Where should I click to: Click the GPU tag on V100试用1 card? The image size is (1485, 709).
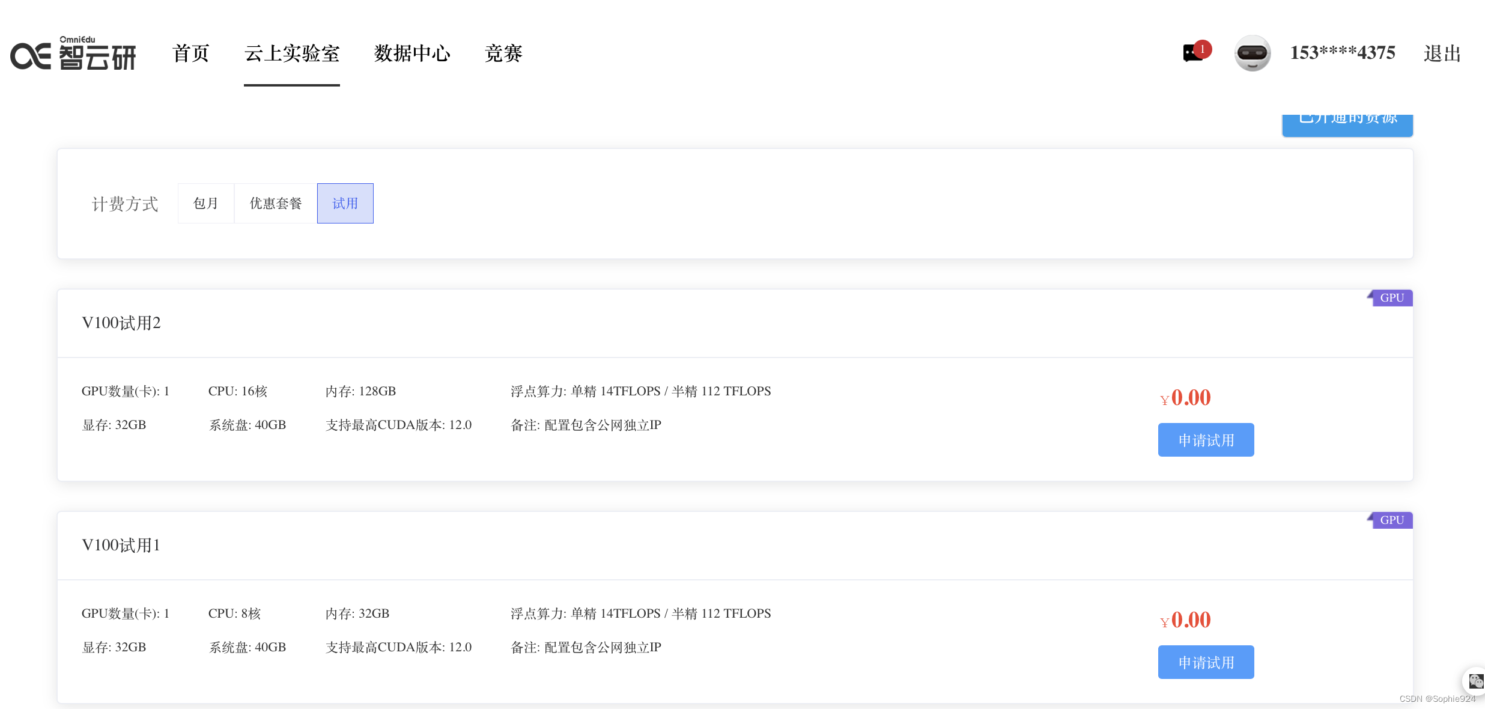(x=1391, y=520)
